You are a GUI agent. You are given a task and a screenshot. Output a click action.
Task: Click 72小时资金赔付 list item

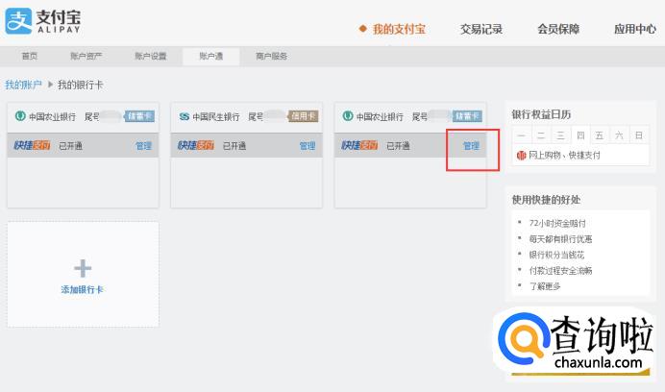tap(557, 223)
